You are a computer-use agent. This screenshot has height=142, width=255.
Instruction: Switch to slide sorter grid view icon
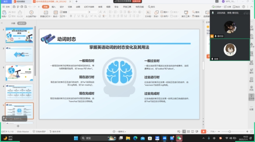point(188,131)
